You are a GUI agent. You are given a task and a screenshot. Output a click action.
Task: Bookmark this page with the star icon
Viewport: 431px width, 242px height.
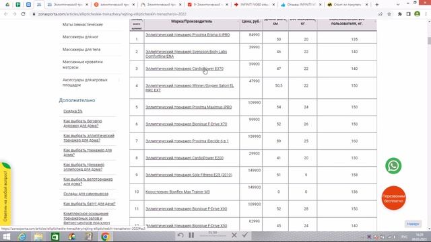point(389,14)
